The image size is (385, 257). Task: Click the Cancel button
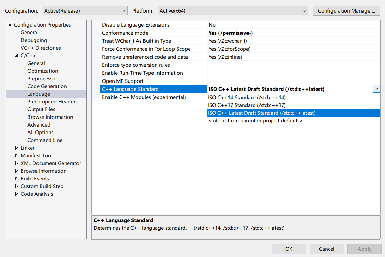(326, 249)
